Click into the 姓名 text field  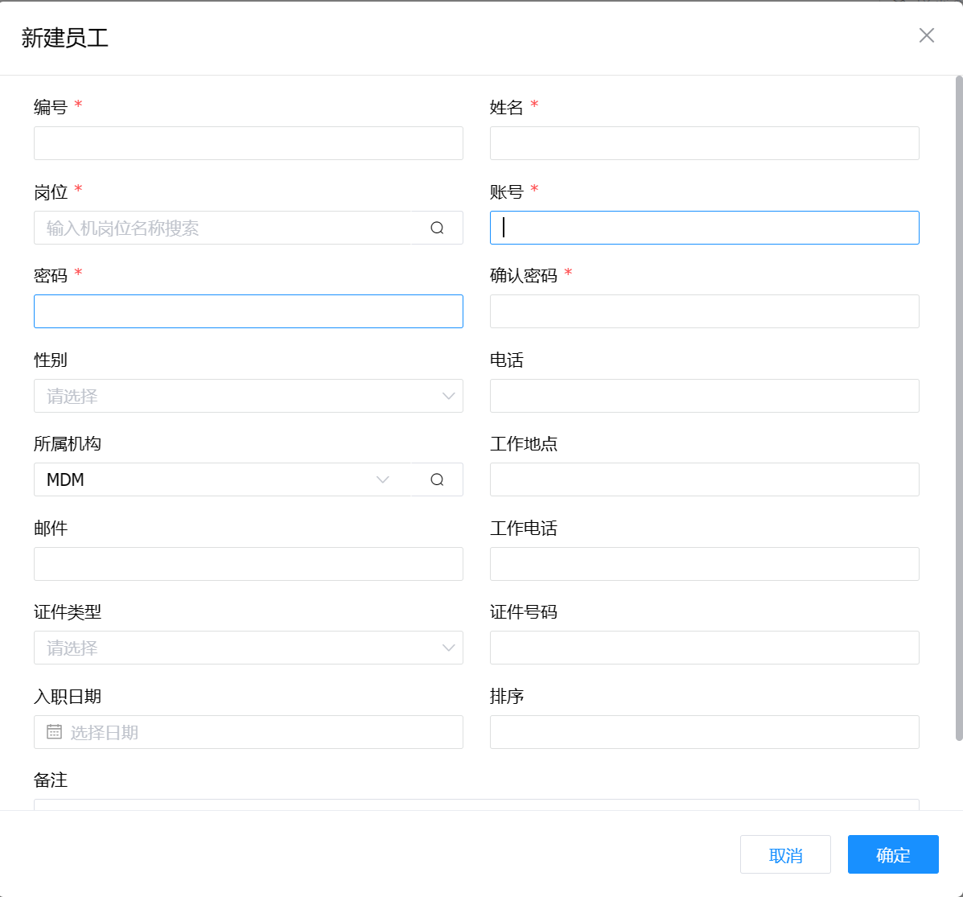click(x=704, y=143)
